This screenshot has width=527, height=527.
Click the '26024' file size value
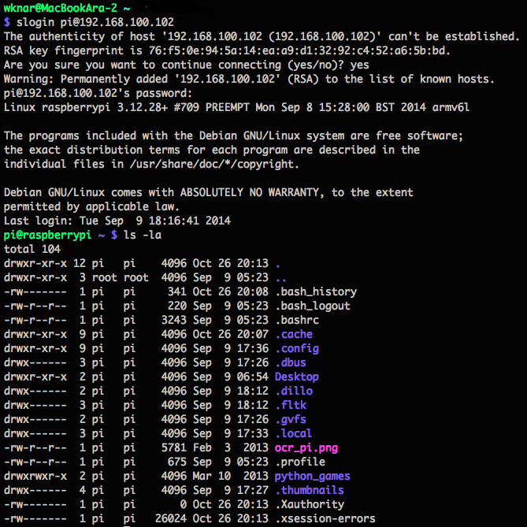point(171,519)
